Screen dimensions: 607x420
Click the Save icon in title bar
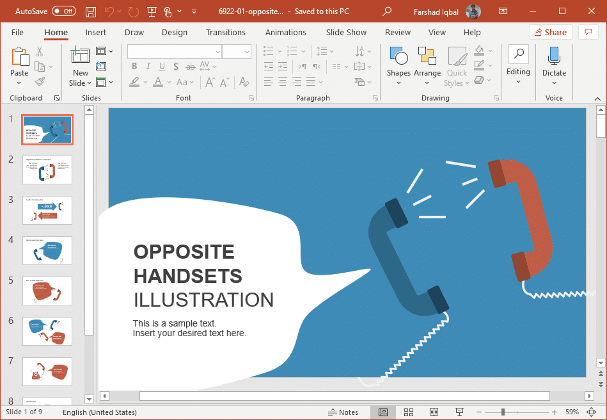[91, 12]
